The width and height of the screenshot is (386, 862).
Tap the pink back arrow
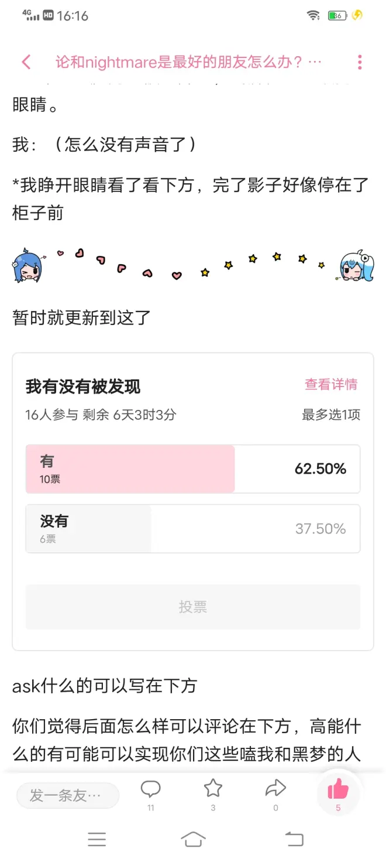point(26,62)
